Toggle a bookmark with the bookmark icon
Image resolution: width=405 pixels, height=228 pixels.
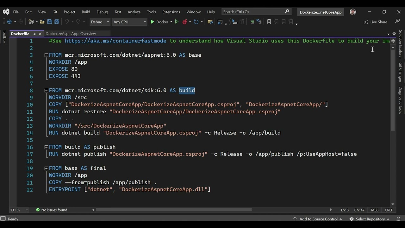coord(269,22)
